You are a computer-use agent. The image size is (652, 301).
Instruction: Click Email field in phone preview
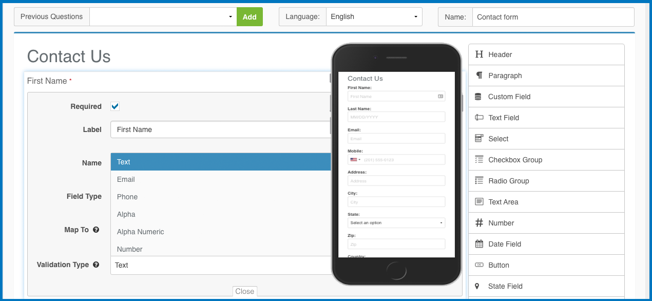tap(396, 138)
